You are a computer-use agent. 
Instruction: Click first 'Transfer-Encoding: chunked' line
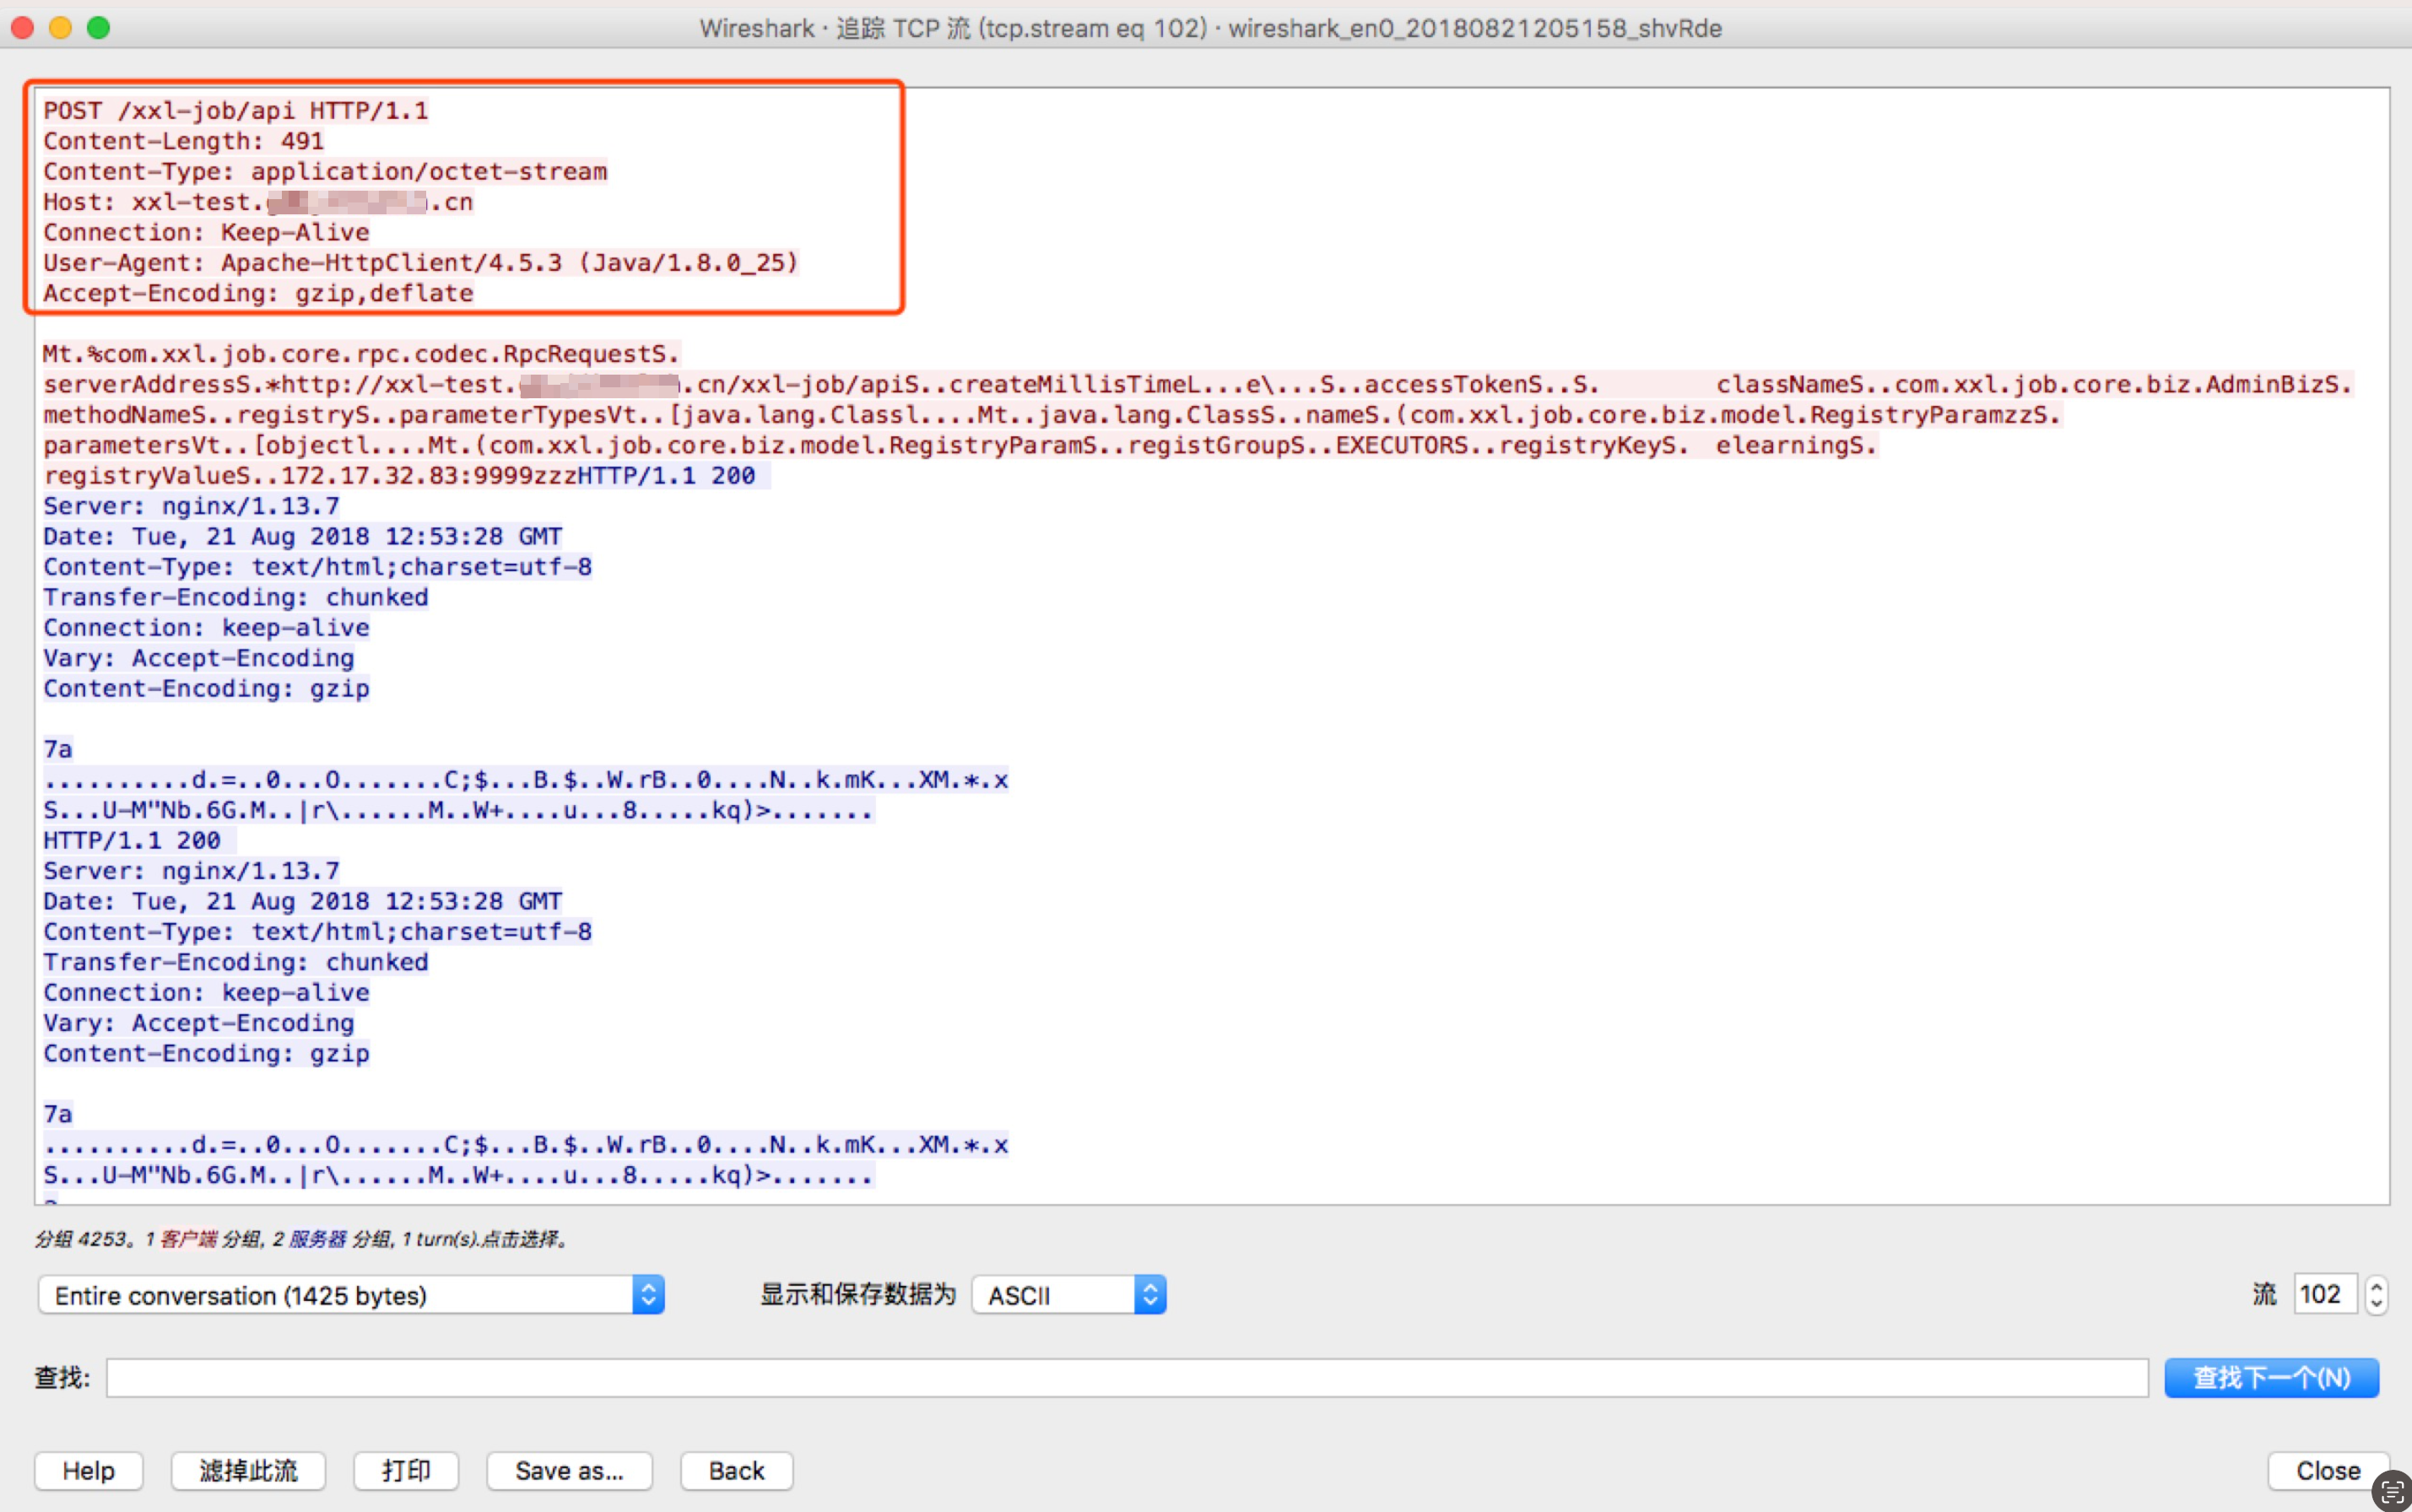pyautogui.click(x=235, y=597)
